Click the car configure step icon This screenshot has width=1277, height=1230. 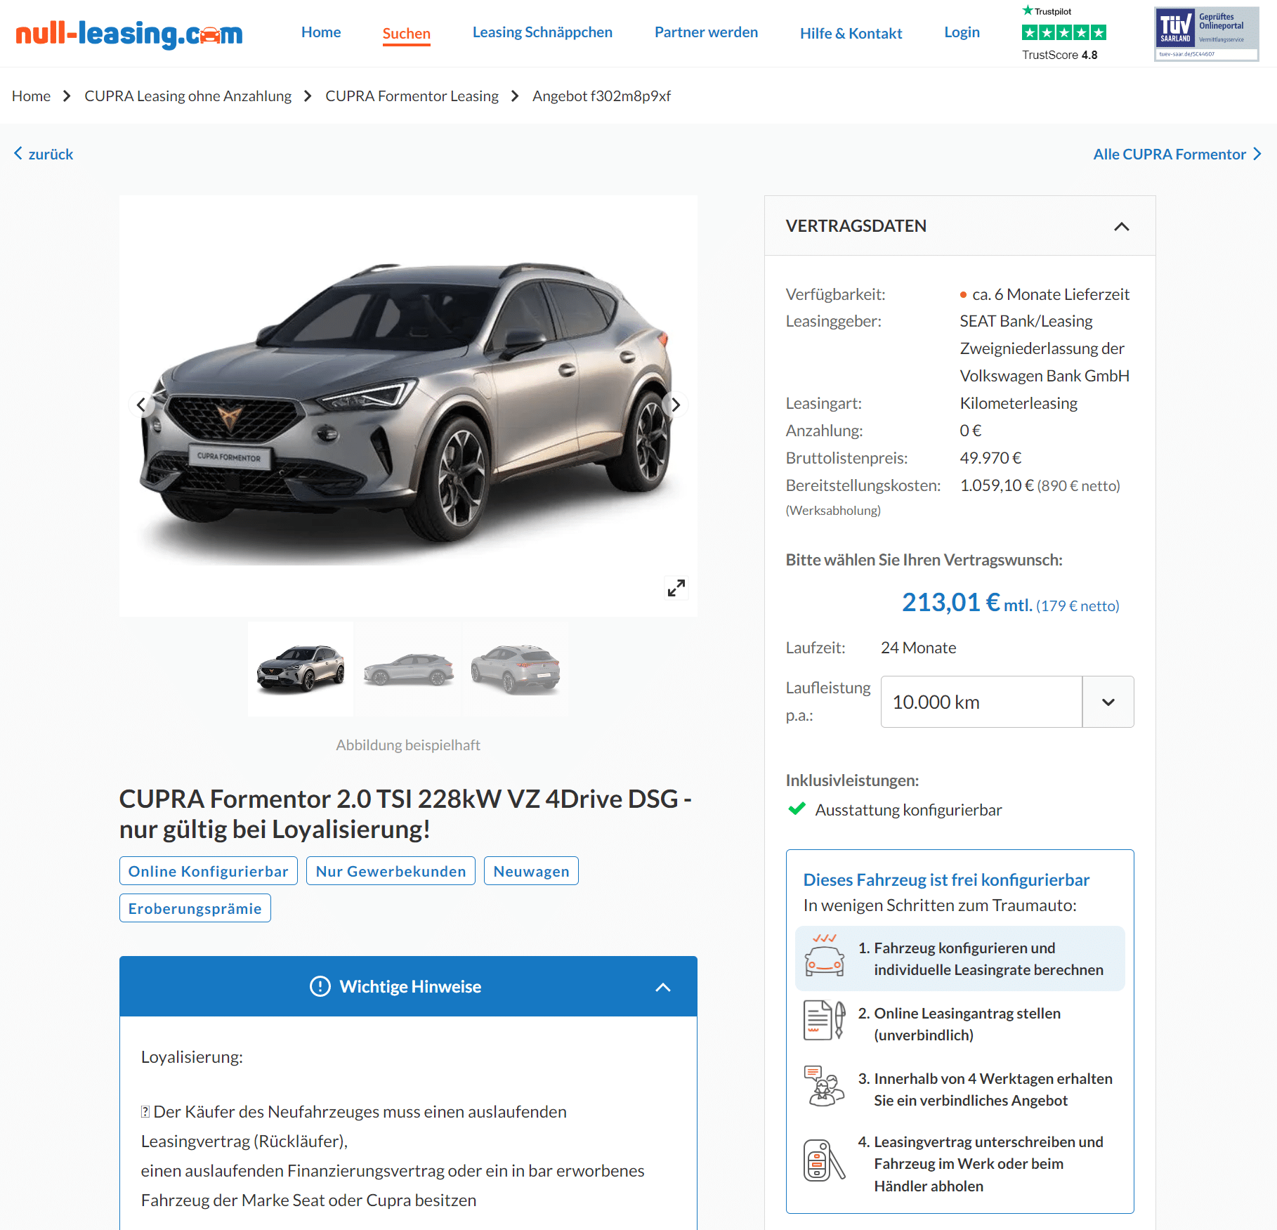pos(825,957)
